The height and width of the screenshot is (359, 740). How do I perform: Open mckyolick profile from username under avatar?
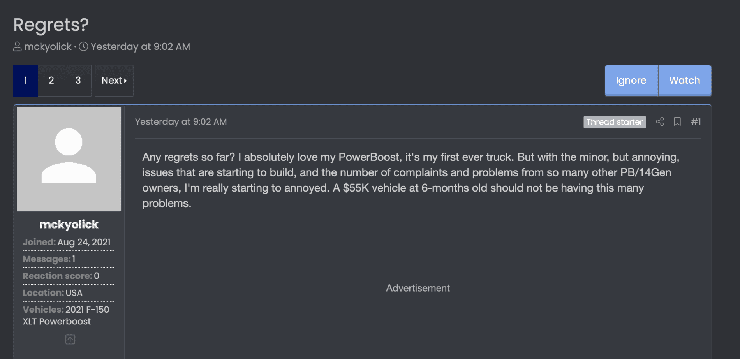pyautogui.click(x=69, y=224)
